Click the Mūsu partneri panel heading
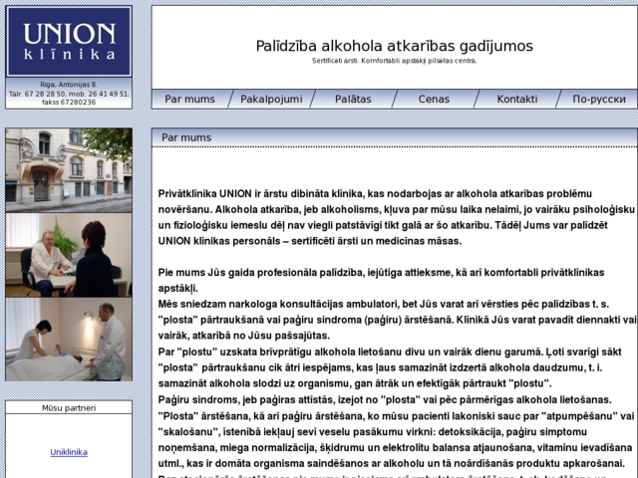The width and height of the screenshot is (638, 478). pos(68,408)
